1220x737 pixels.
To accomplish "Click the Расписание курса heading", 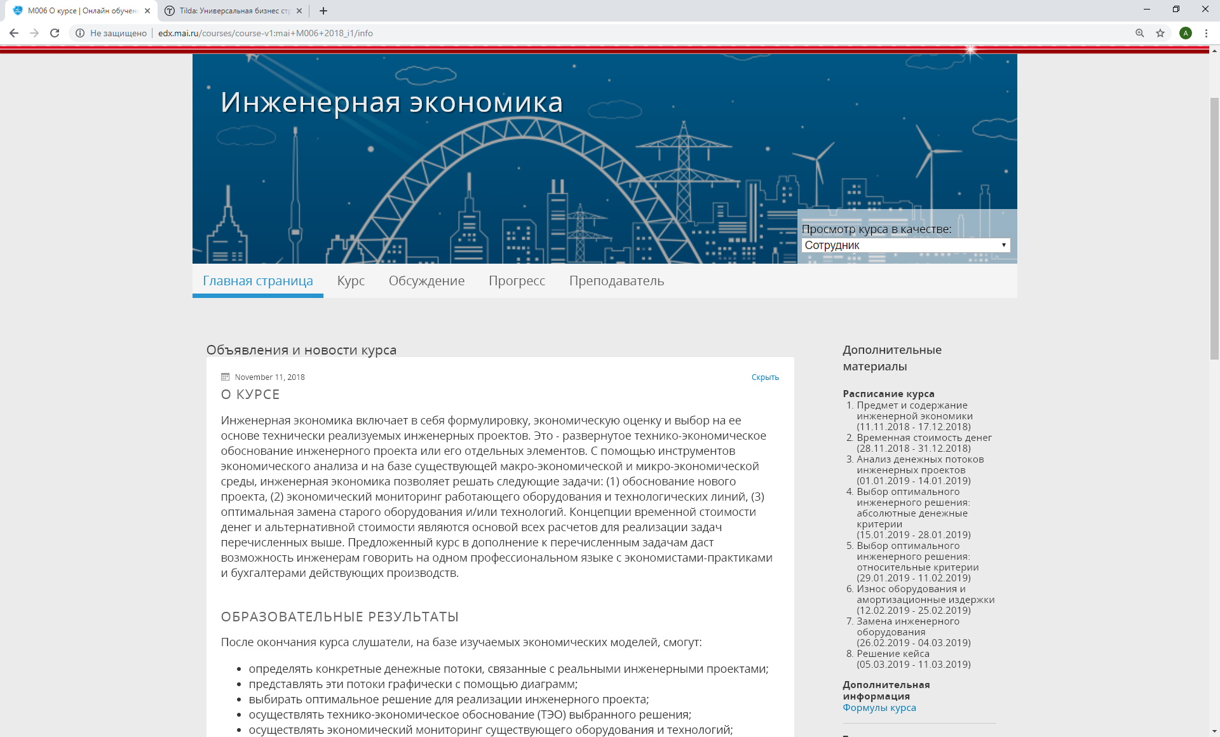I will (888, 394).
